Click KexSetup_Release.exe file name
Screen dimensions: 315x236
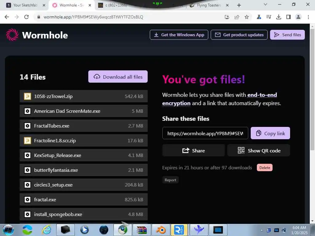(x=58, y=155)
